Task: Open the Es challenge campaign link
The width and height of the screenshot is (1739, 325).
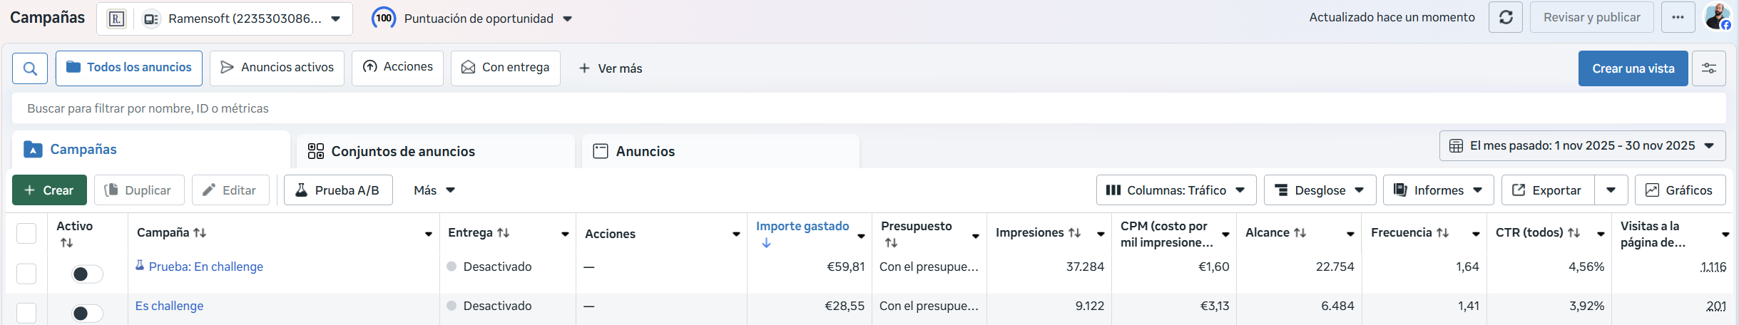Action: point(170,306)
